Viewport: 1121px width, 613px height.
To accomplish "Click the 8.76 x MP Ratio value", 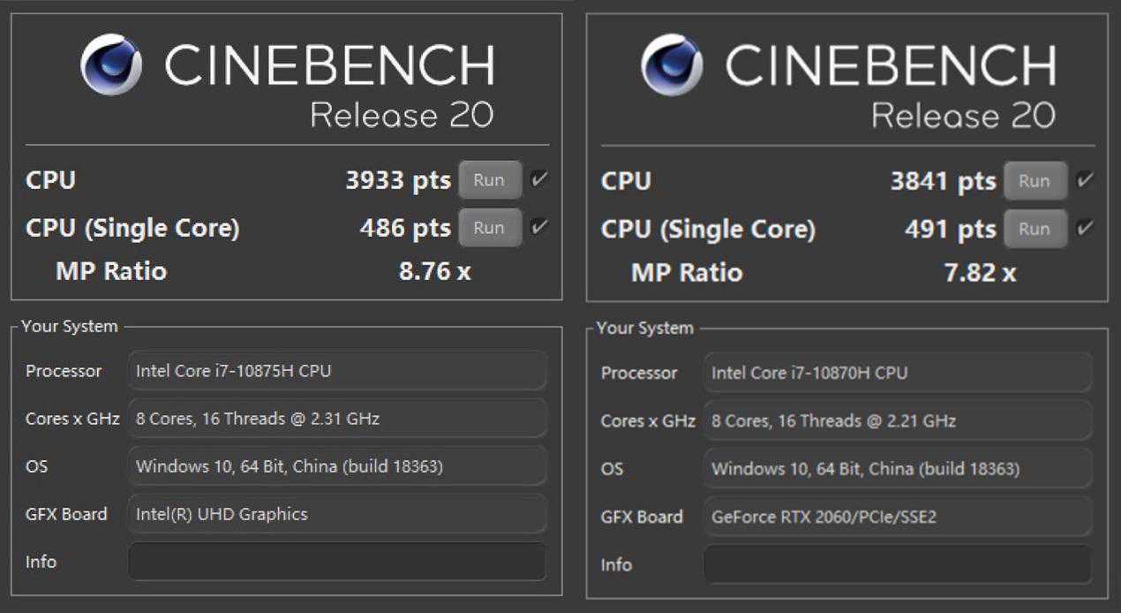I will [434, 271].
